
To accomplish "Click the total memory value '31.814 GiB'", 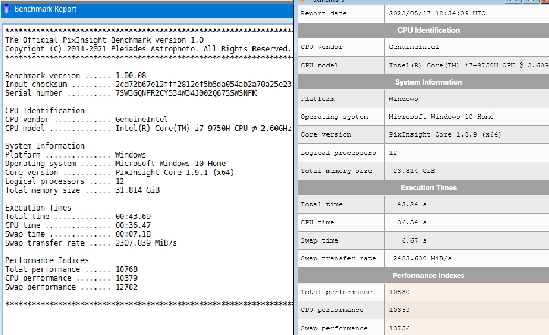I will point(138,190).
